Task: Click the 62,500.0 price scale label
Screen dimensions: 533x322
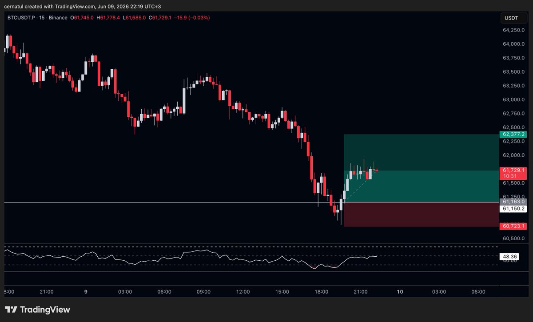Action: (513, 127)
